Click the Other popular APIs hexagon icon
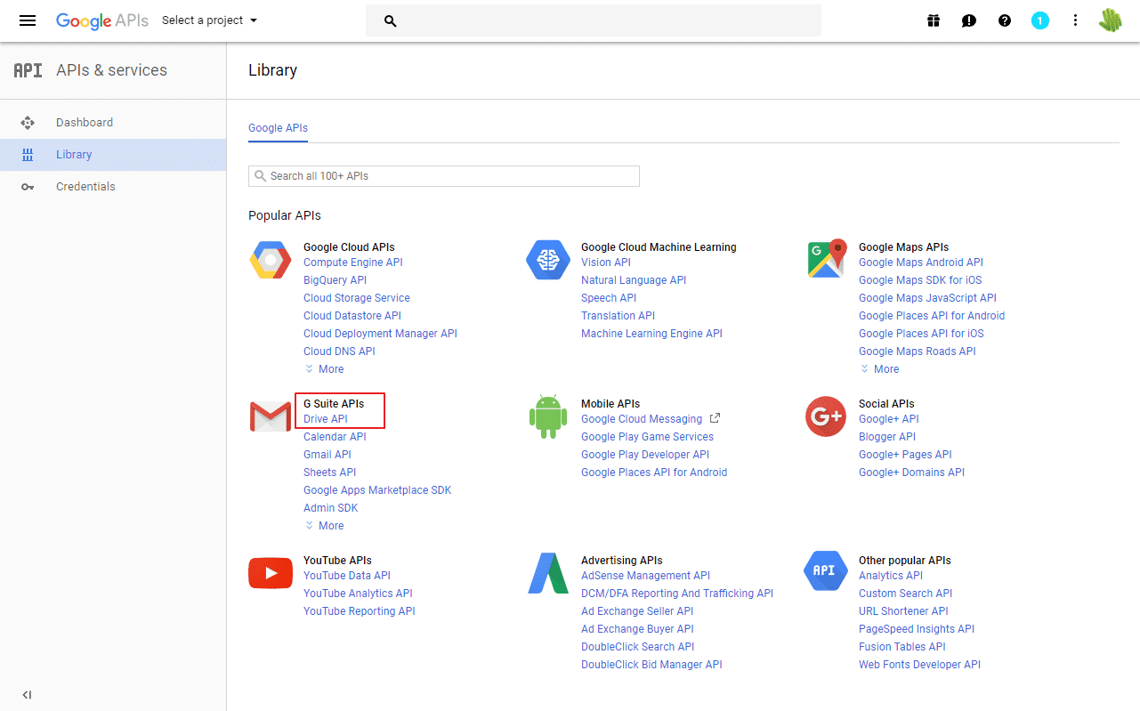1140x711 pixels. pyautogui.click(x=825, y=570)
